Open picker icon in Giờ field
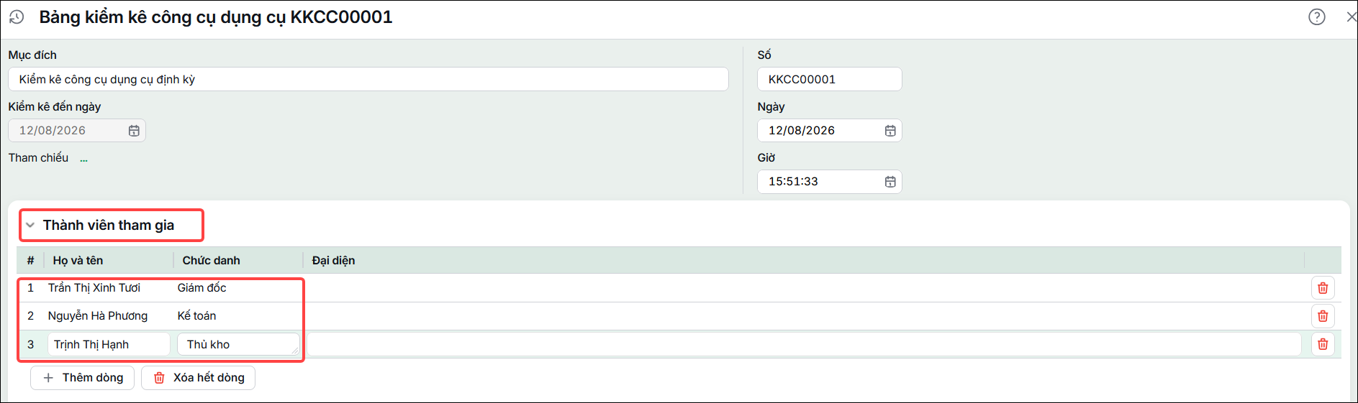Screen dimensions: 1358x403 [890, 182]
